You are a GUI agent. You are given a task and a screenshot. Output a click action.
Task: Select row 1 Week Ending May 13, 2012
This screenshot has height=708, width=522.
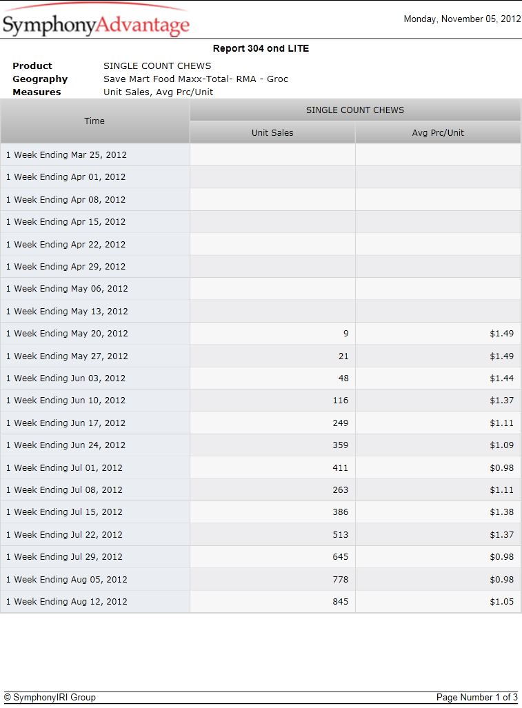[x=261, y=311]
